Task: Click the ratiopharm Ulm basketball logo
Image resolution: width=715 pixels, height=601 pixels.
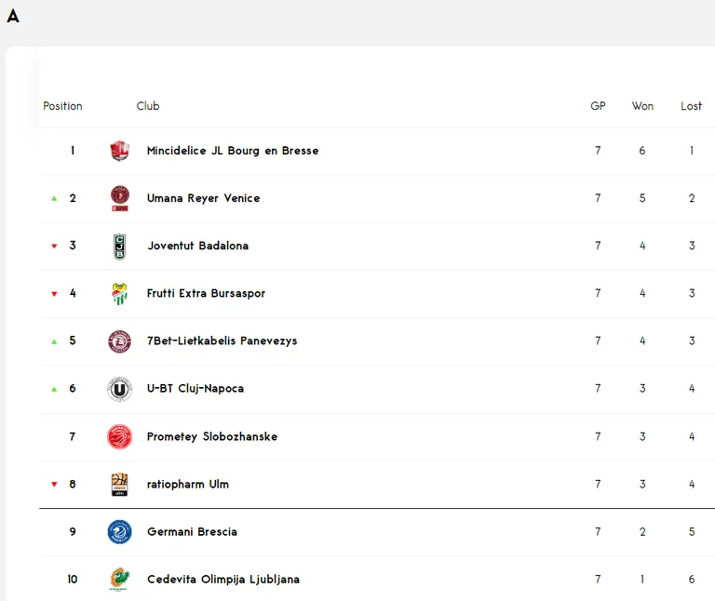Action: click(x=119, y=485)
